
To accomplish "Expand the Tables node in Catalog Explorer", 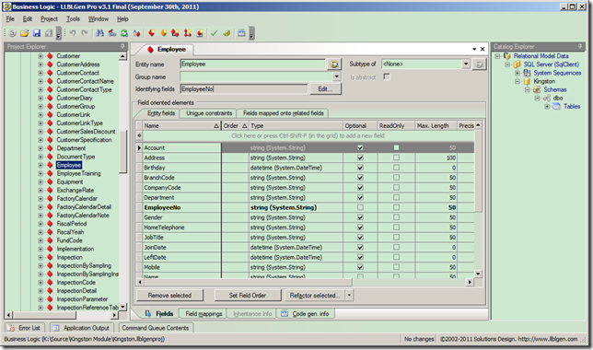I will (547, 106).
